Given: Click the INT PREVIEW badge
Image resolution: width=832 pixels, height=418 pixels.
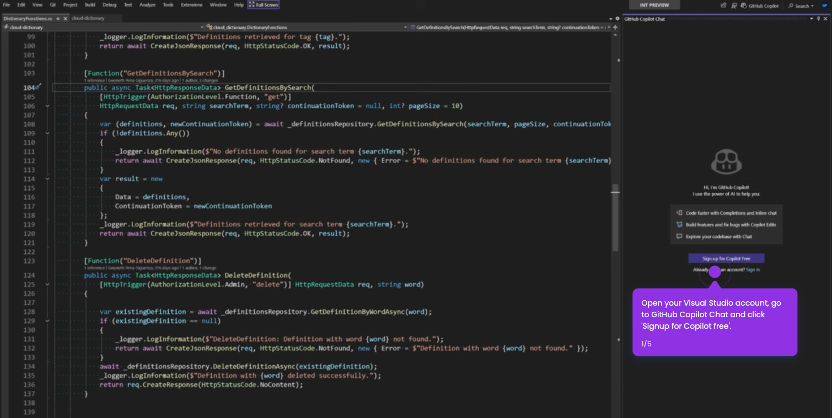Looking at the screenshot, I should coord(654,5).
